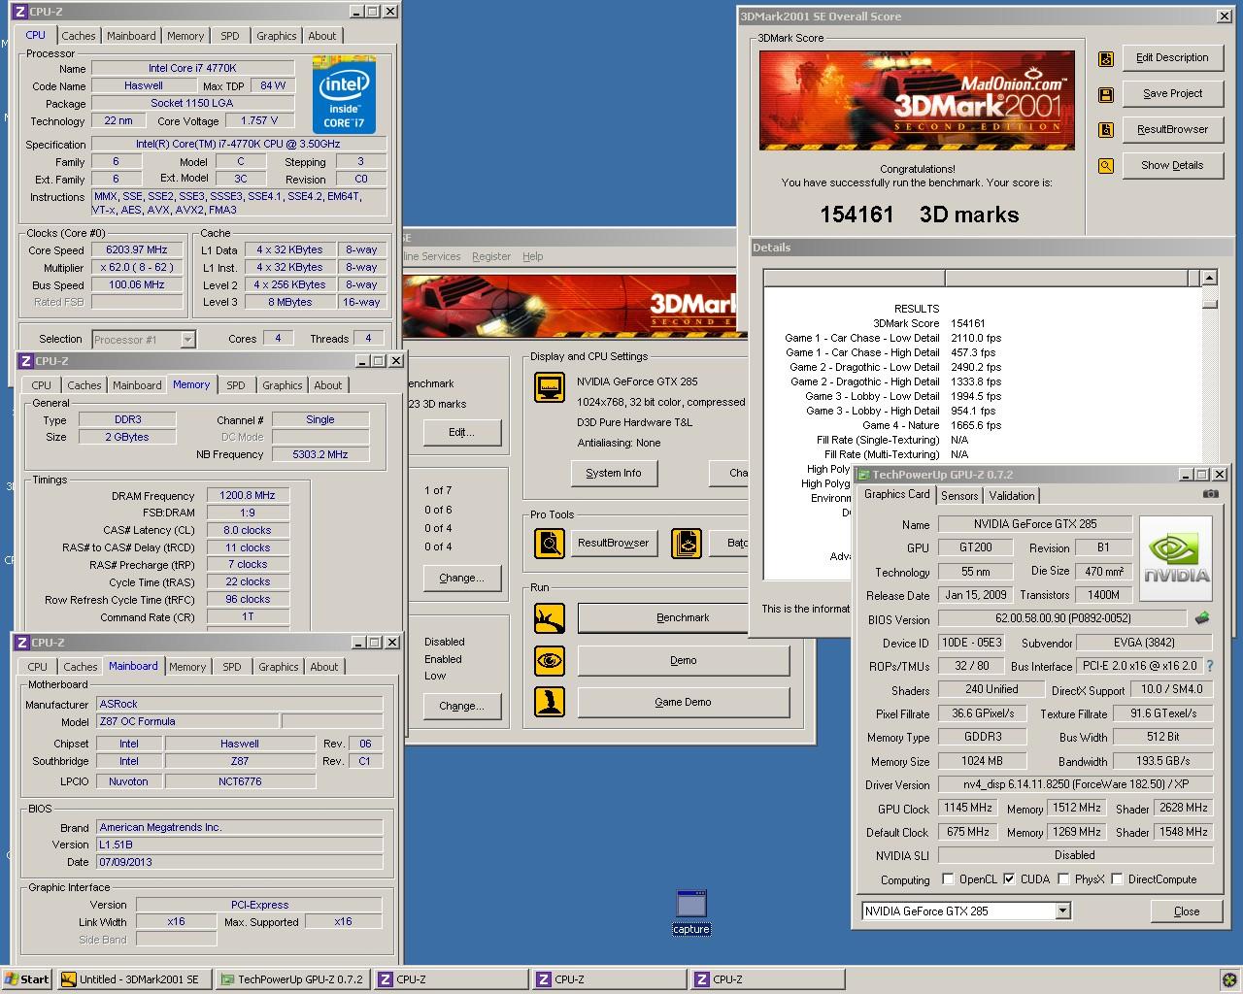Switch to the Sensors tab in GPU-Z

point(959,496)
